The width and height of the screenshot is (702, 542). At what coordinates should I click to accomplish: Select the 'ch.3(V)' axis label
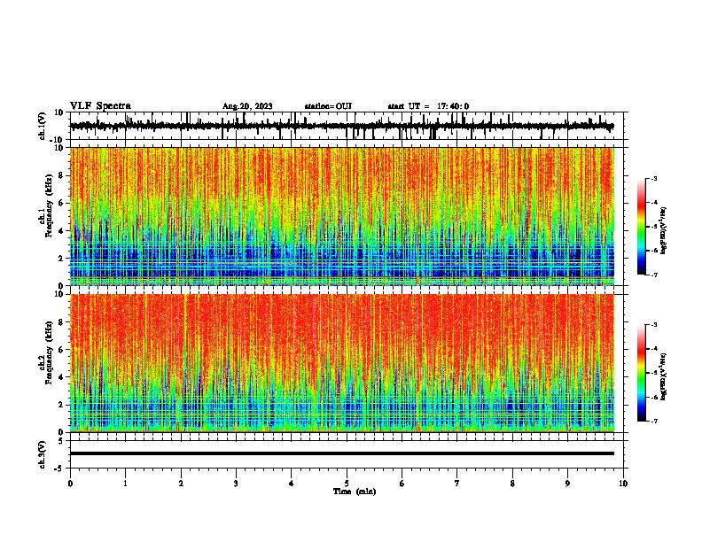43,454
